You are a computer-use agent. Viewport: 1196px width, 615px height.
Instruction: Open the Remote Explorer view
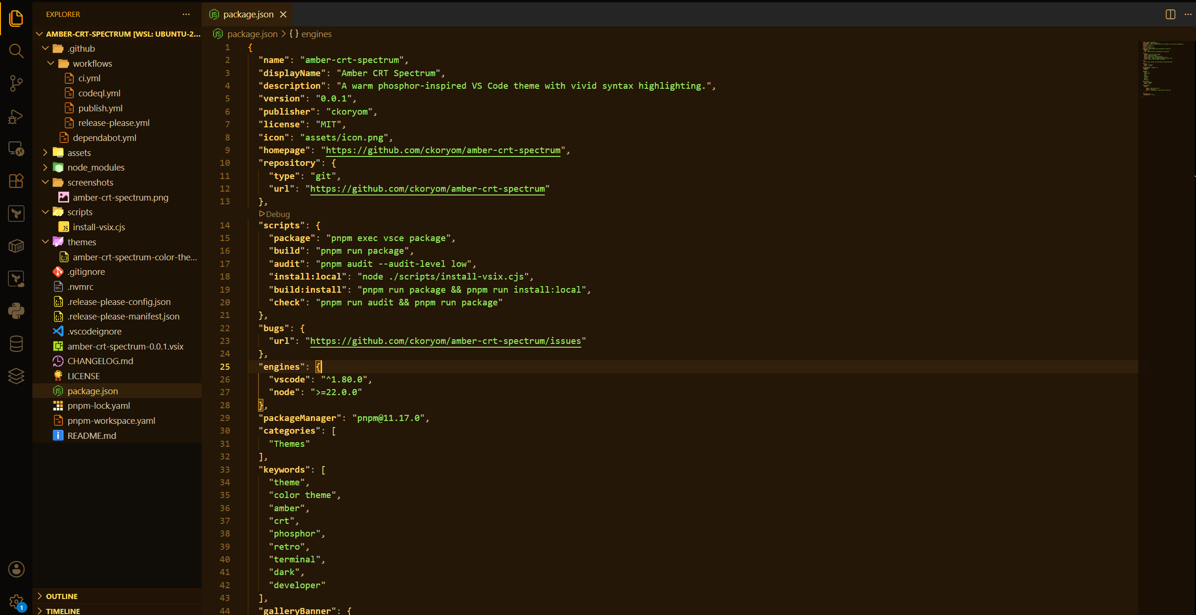16,149
